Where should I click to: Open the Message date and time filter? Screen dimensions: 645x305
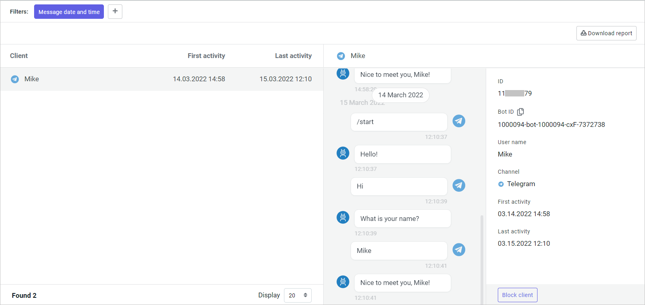point(69,12)
